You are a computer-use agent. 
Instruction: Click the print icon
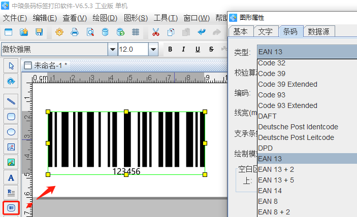click(x=75, y=32)
